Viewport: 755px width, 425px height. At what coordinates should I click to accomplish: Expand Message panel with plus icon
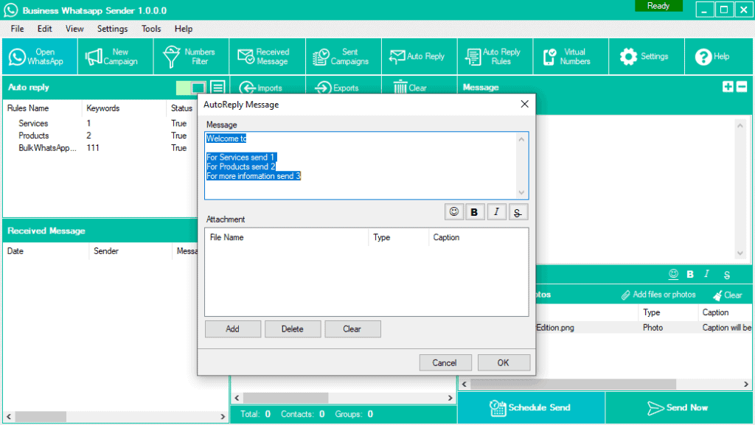tap(728, 87)
